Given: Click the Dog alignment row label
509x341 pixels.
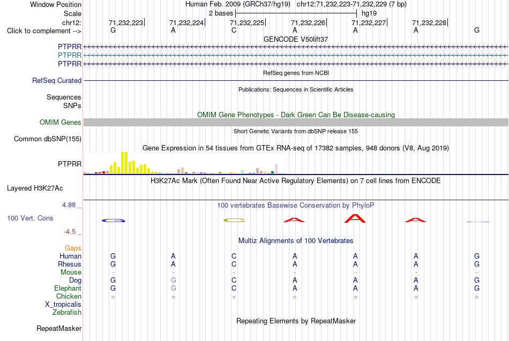Looking at the screenshot, I should [x=75, y=281].
